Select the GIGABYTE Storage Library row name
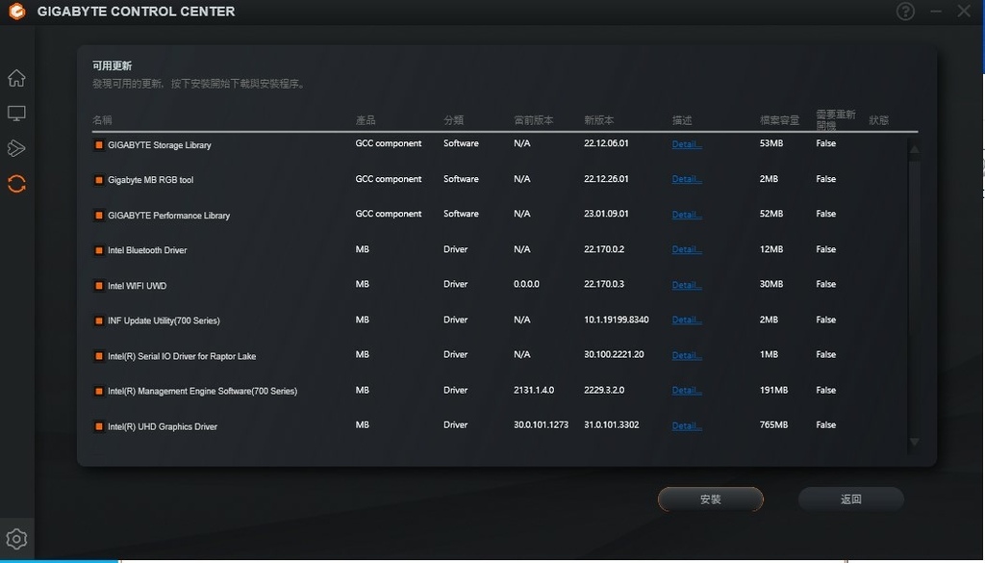The width and height of the screenshot is (985, 563). (x=160, y=145)
